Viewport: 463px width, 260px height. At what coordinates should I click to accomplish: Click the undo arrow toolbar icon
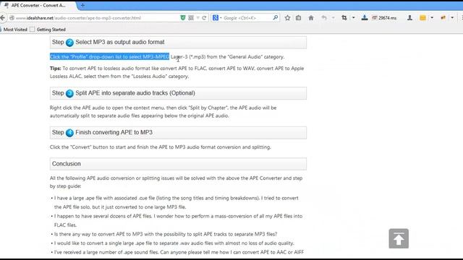[x=324, y=18]
